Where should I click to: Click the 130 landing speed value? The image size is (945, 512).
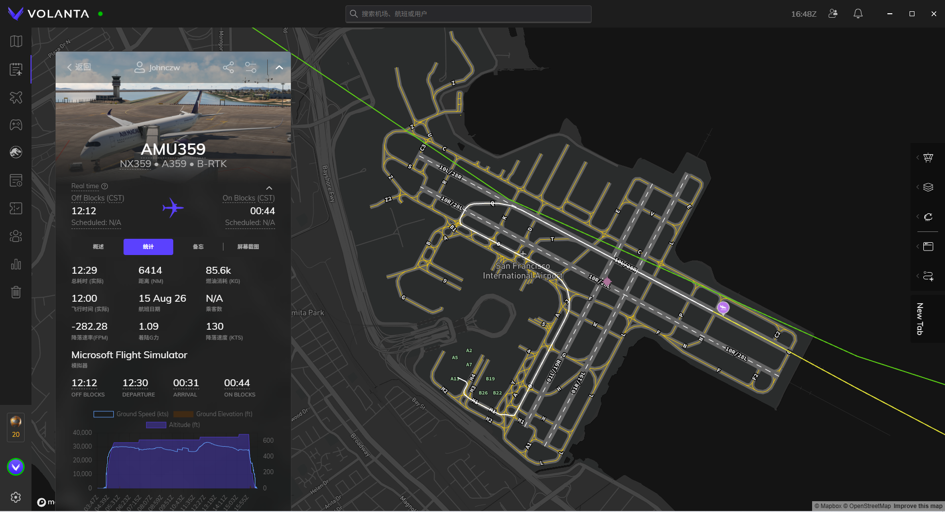coord(215,326)
